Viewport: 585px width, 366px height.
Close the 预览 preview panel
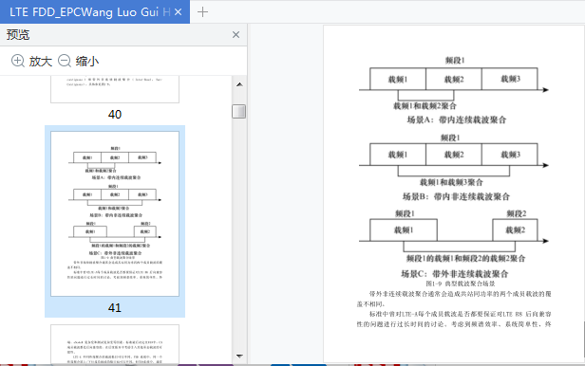236,35
